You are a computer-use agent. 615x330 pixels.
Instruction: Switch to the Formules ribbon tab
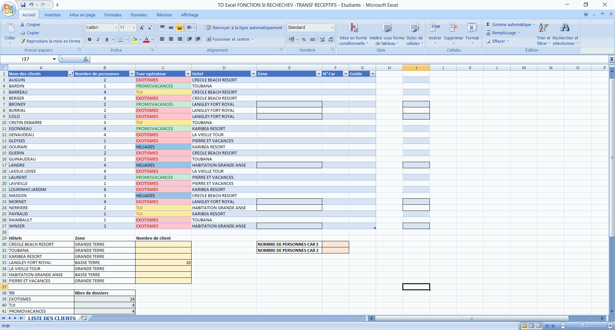(113, 15)
